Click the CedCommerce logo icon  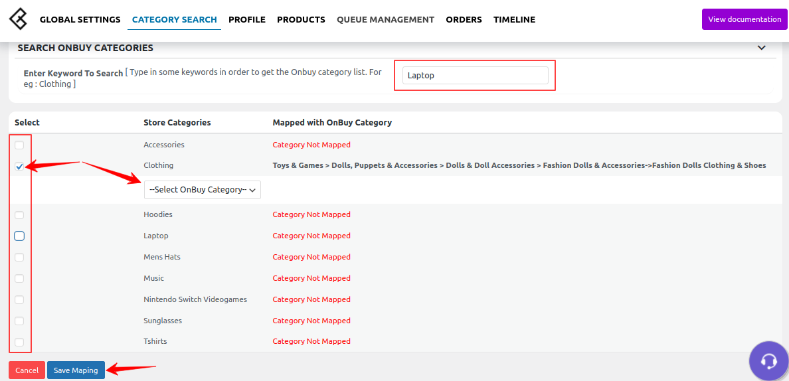click(19, 19)
